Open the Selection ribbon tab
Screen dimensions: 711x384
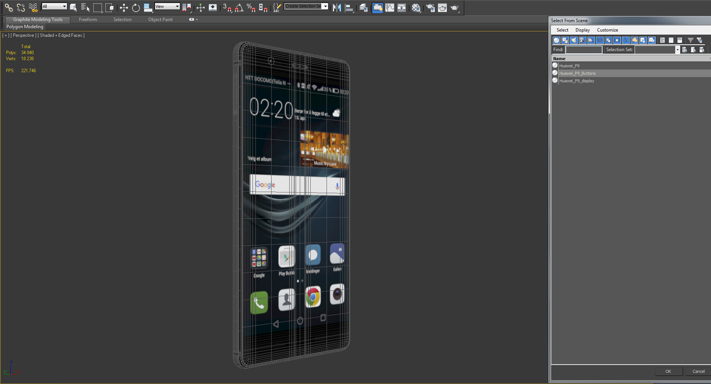coord(123,20)
